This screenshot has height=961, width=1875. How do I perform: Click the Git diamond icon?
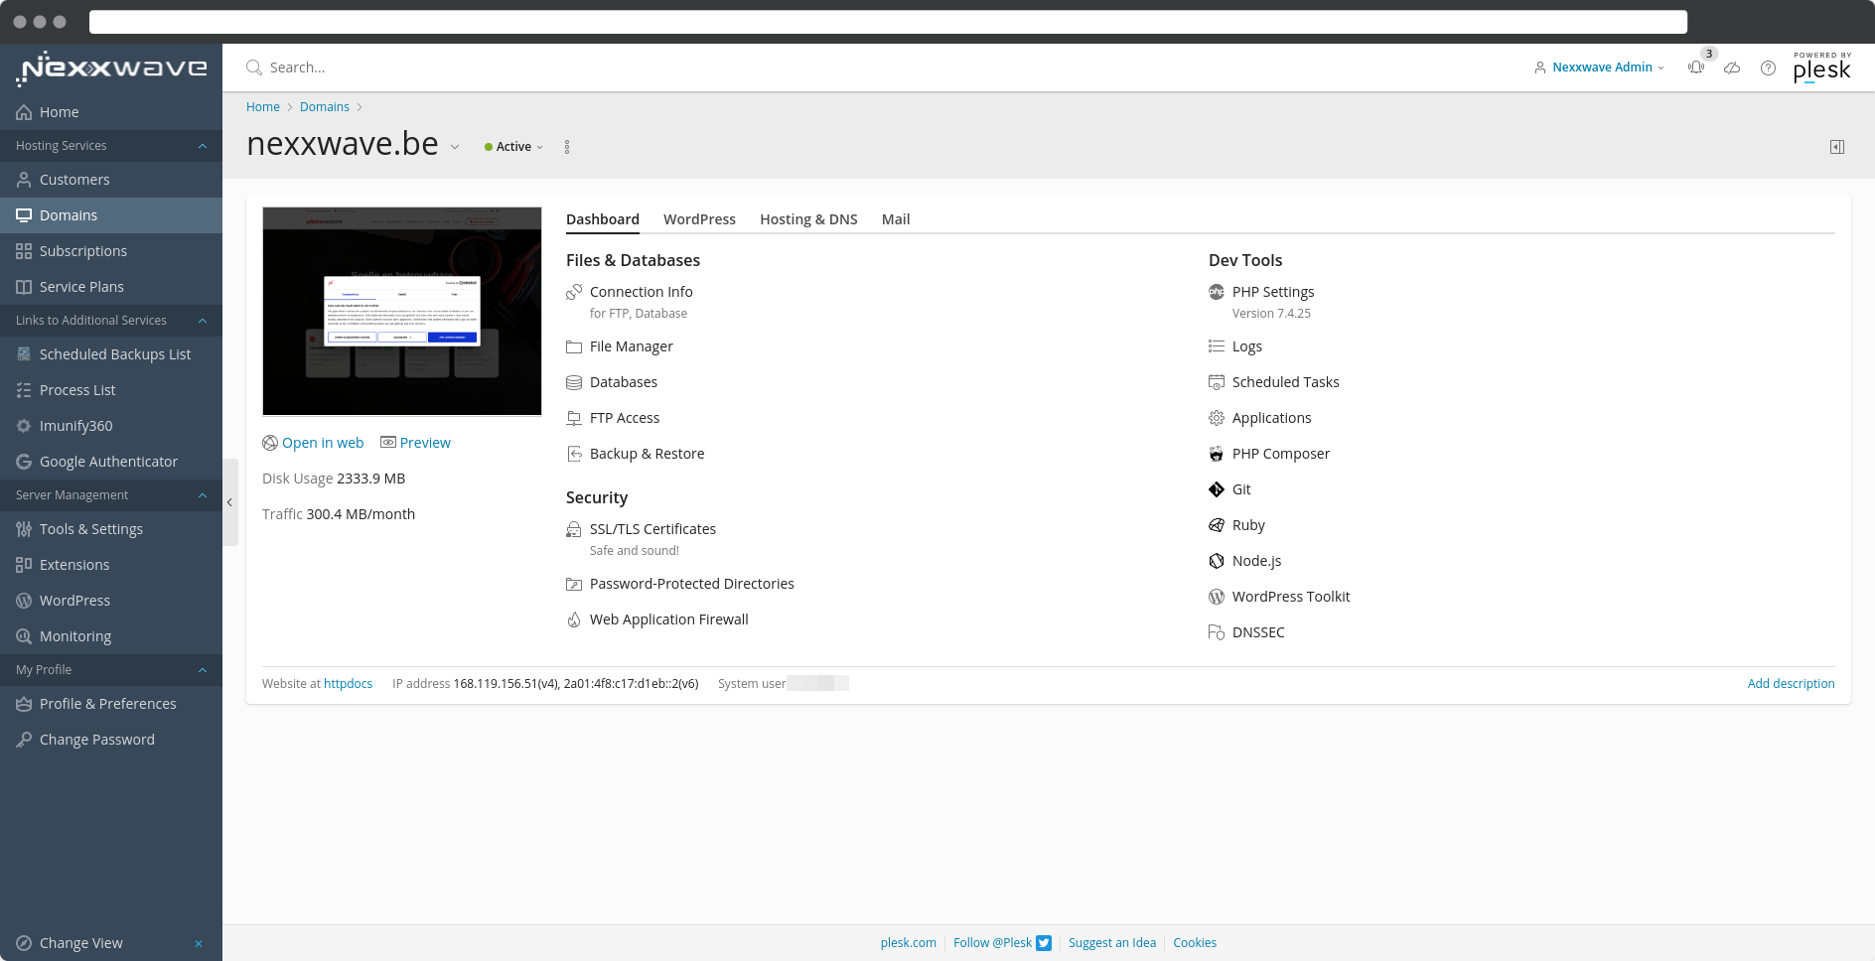pyautogui.click(x=1217, y=489)
